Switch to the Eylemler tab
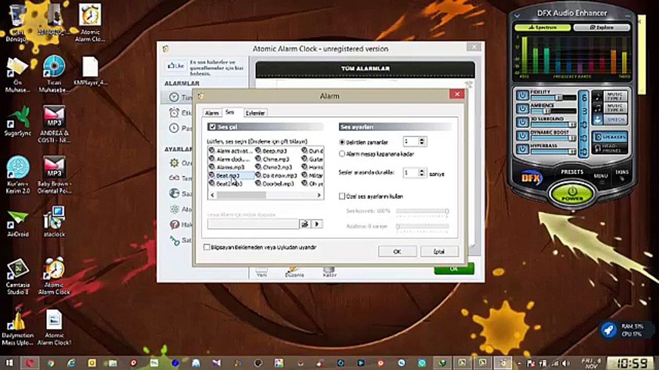The height and width of the screenshot is (370, 659). [255, 113]
